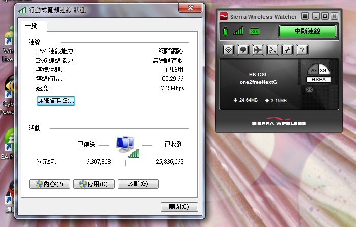Click 關閉(C) close button
Image resolution: width=356 pixels, height=227 pixels.
179,207
